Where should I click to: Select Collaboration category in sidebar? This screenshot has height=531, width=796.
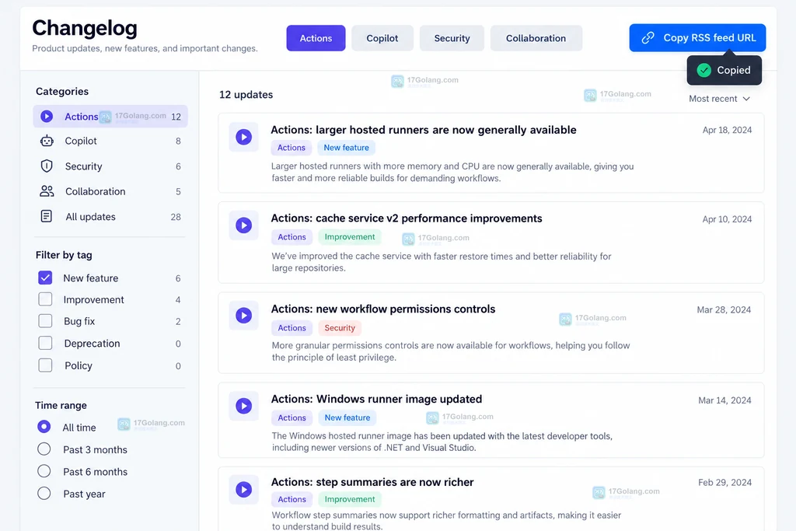pos(110,191)
